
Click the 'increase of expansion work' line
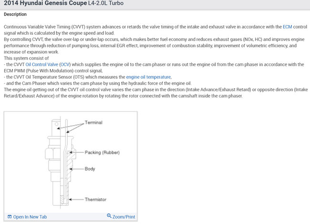pos(31,52)
